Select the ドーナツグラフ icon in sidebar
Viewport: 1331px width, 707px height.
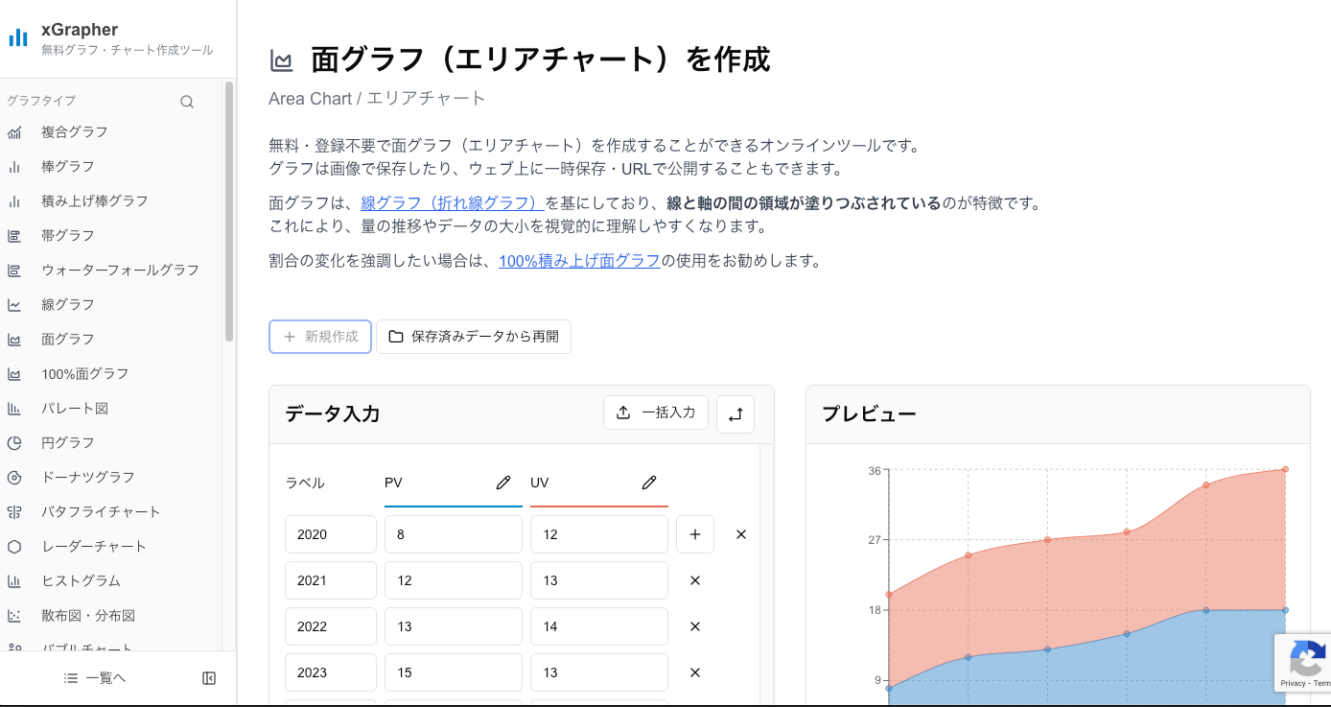(14, 477)
